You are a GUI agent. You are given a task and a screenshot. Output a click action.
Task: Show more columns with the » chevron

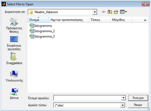tap(145, 20)
